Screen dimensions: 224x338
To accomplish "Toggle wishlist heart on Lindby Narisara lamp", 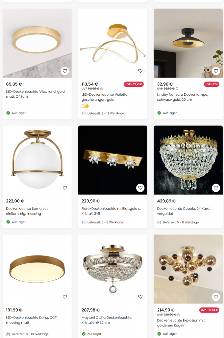I will [x=216, y=71].
